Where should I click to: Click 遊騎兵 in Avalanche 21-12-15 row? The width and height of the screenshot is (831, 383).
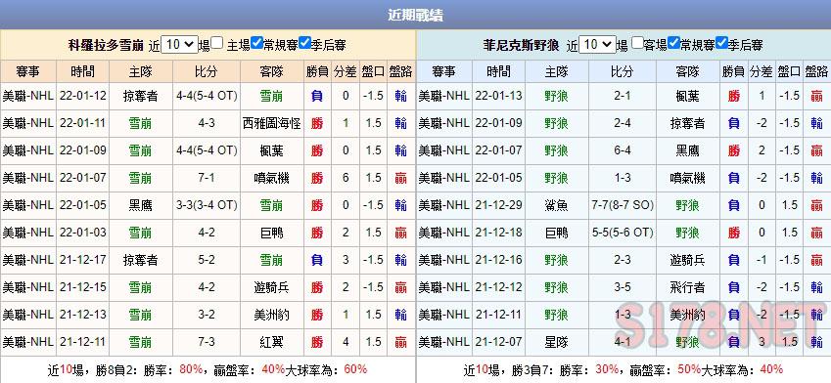coord(272,287)
